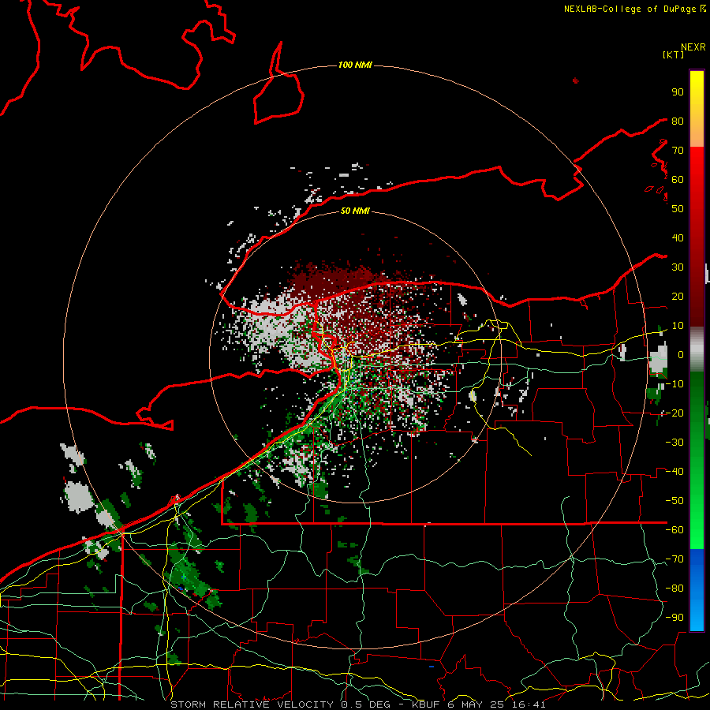Select the positive 20 knot scale label
Screen dimensions: 710x710
(678, 297)
